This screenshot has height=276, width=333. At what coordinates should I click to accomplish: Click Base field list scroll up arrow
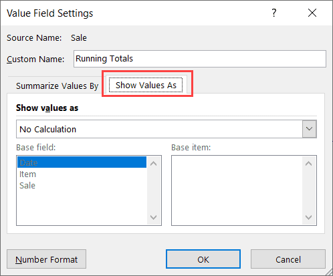coord(153,164)
